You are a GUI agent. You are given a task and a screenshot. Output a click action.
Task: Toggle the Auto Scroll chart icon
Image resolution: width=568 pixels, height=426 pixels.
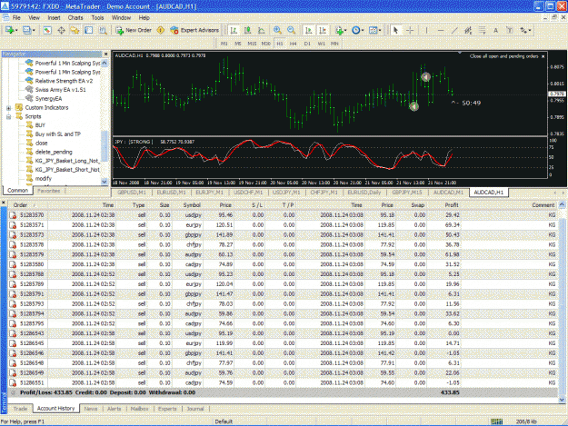coord(309,30)
